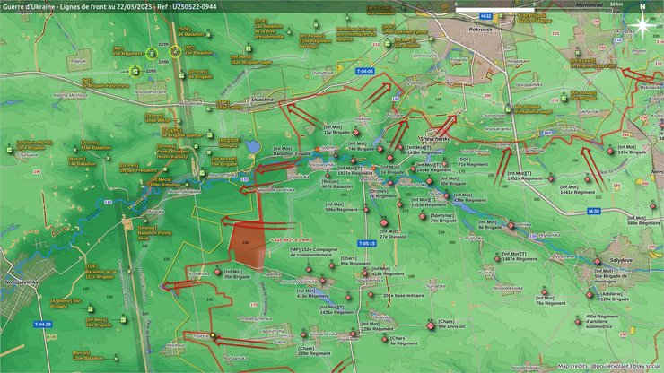Select the yellow-circled 15e Bataillon NG marker
Screen dimensions: 664x373
click(x=176, y=51)
